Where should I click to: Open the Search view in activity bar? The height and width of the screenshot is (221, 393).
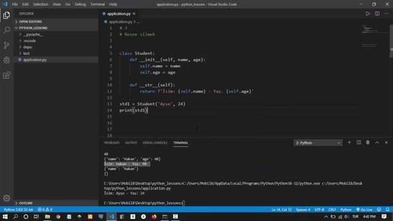[7, 30]
